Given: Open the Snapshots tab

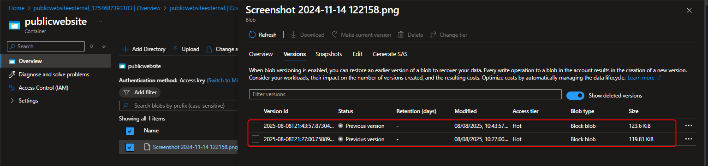Looking at the screenshot, I should [x=329, y=54].
